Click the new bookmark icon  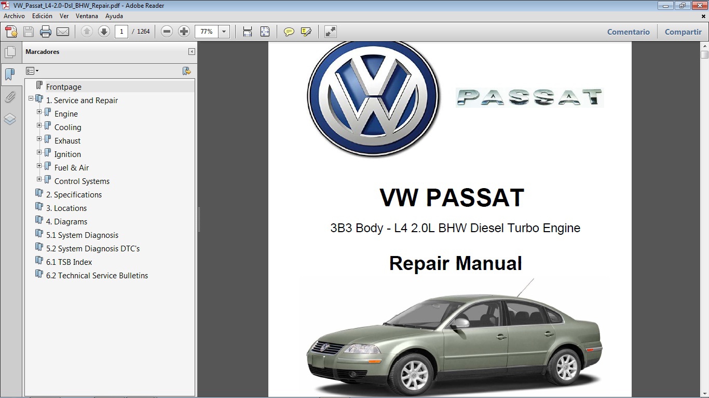click(187, 70)
